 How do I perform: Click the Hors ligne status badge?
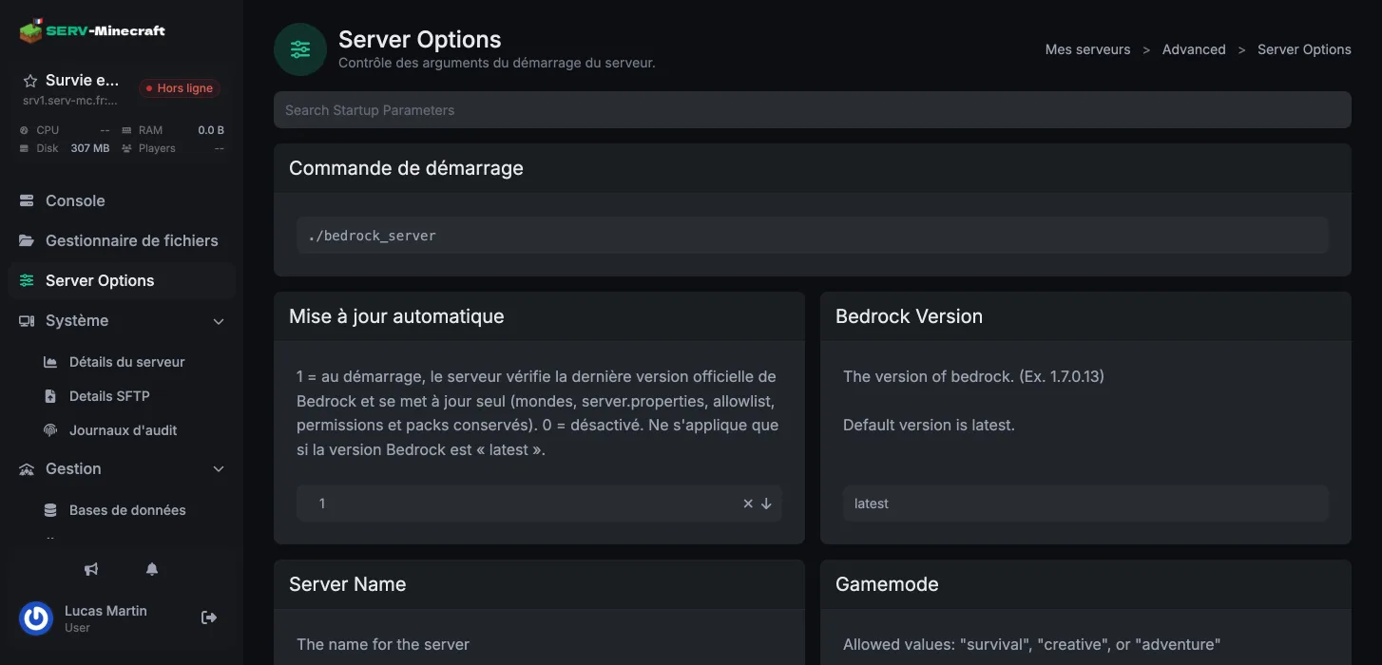180,88
